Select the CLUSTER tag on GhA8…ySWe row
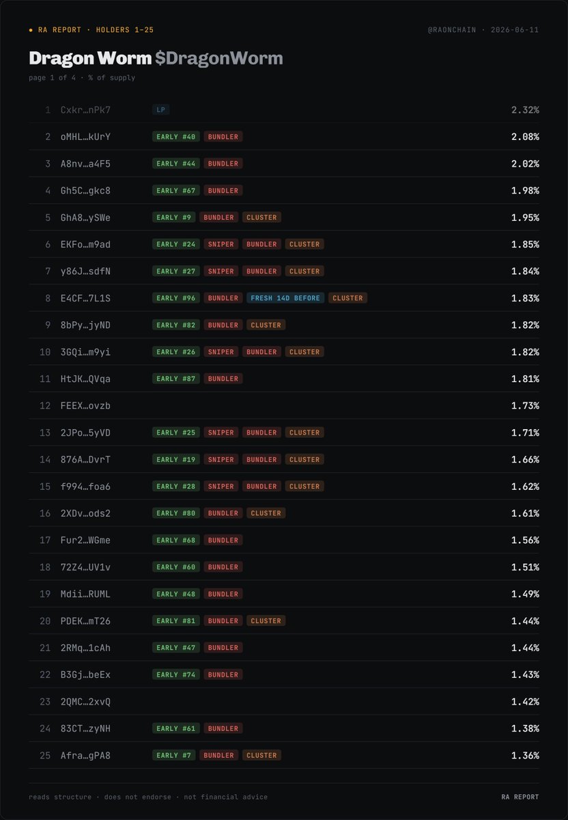 coord(261,217)
